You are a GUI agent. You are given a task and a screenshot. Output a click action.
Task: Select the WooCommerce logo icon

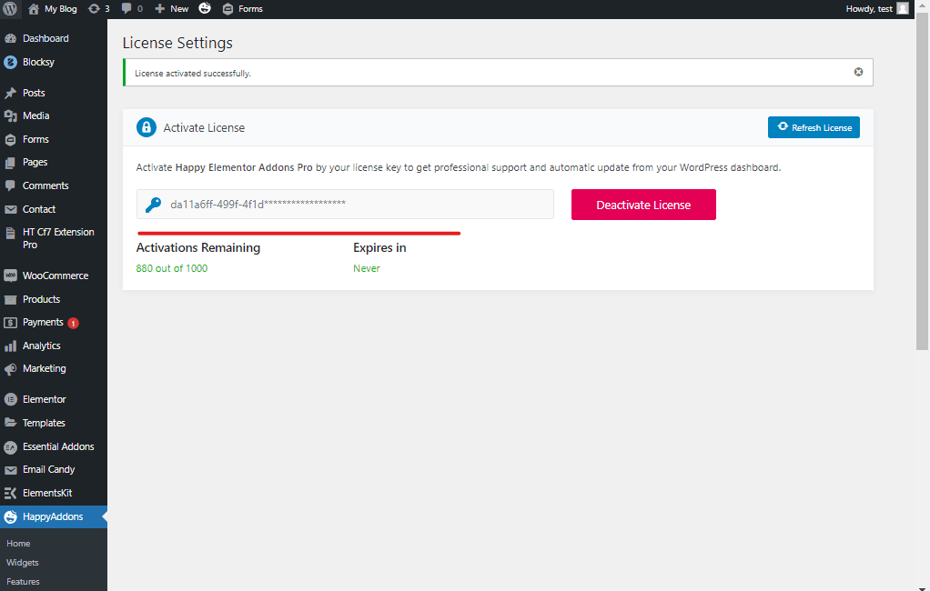10,275
